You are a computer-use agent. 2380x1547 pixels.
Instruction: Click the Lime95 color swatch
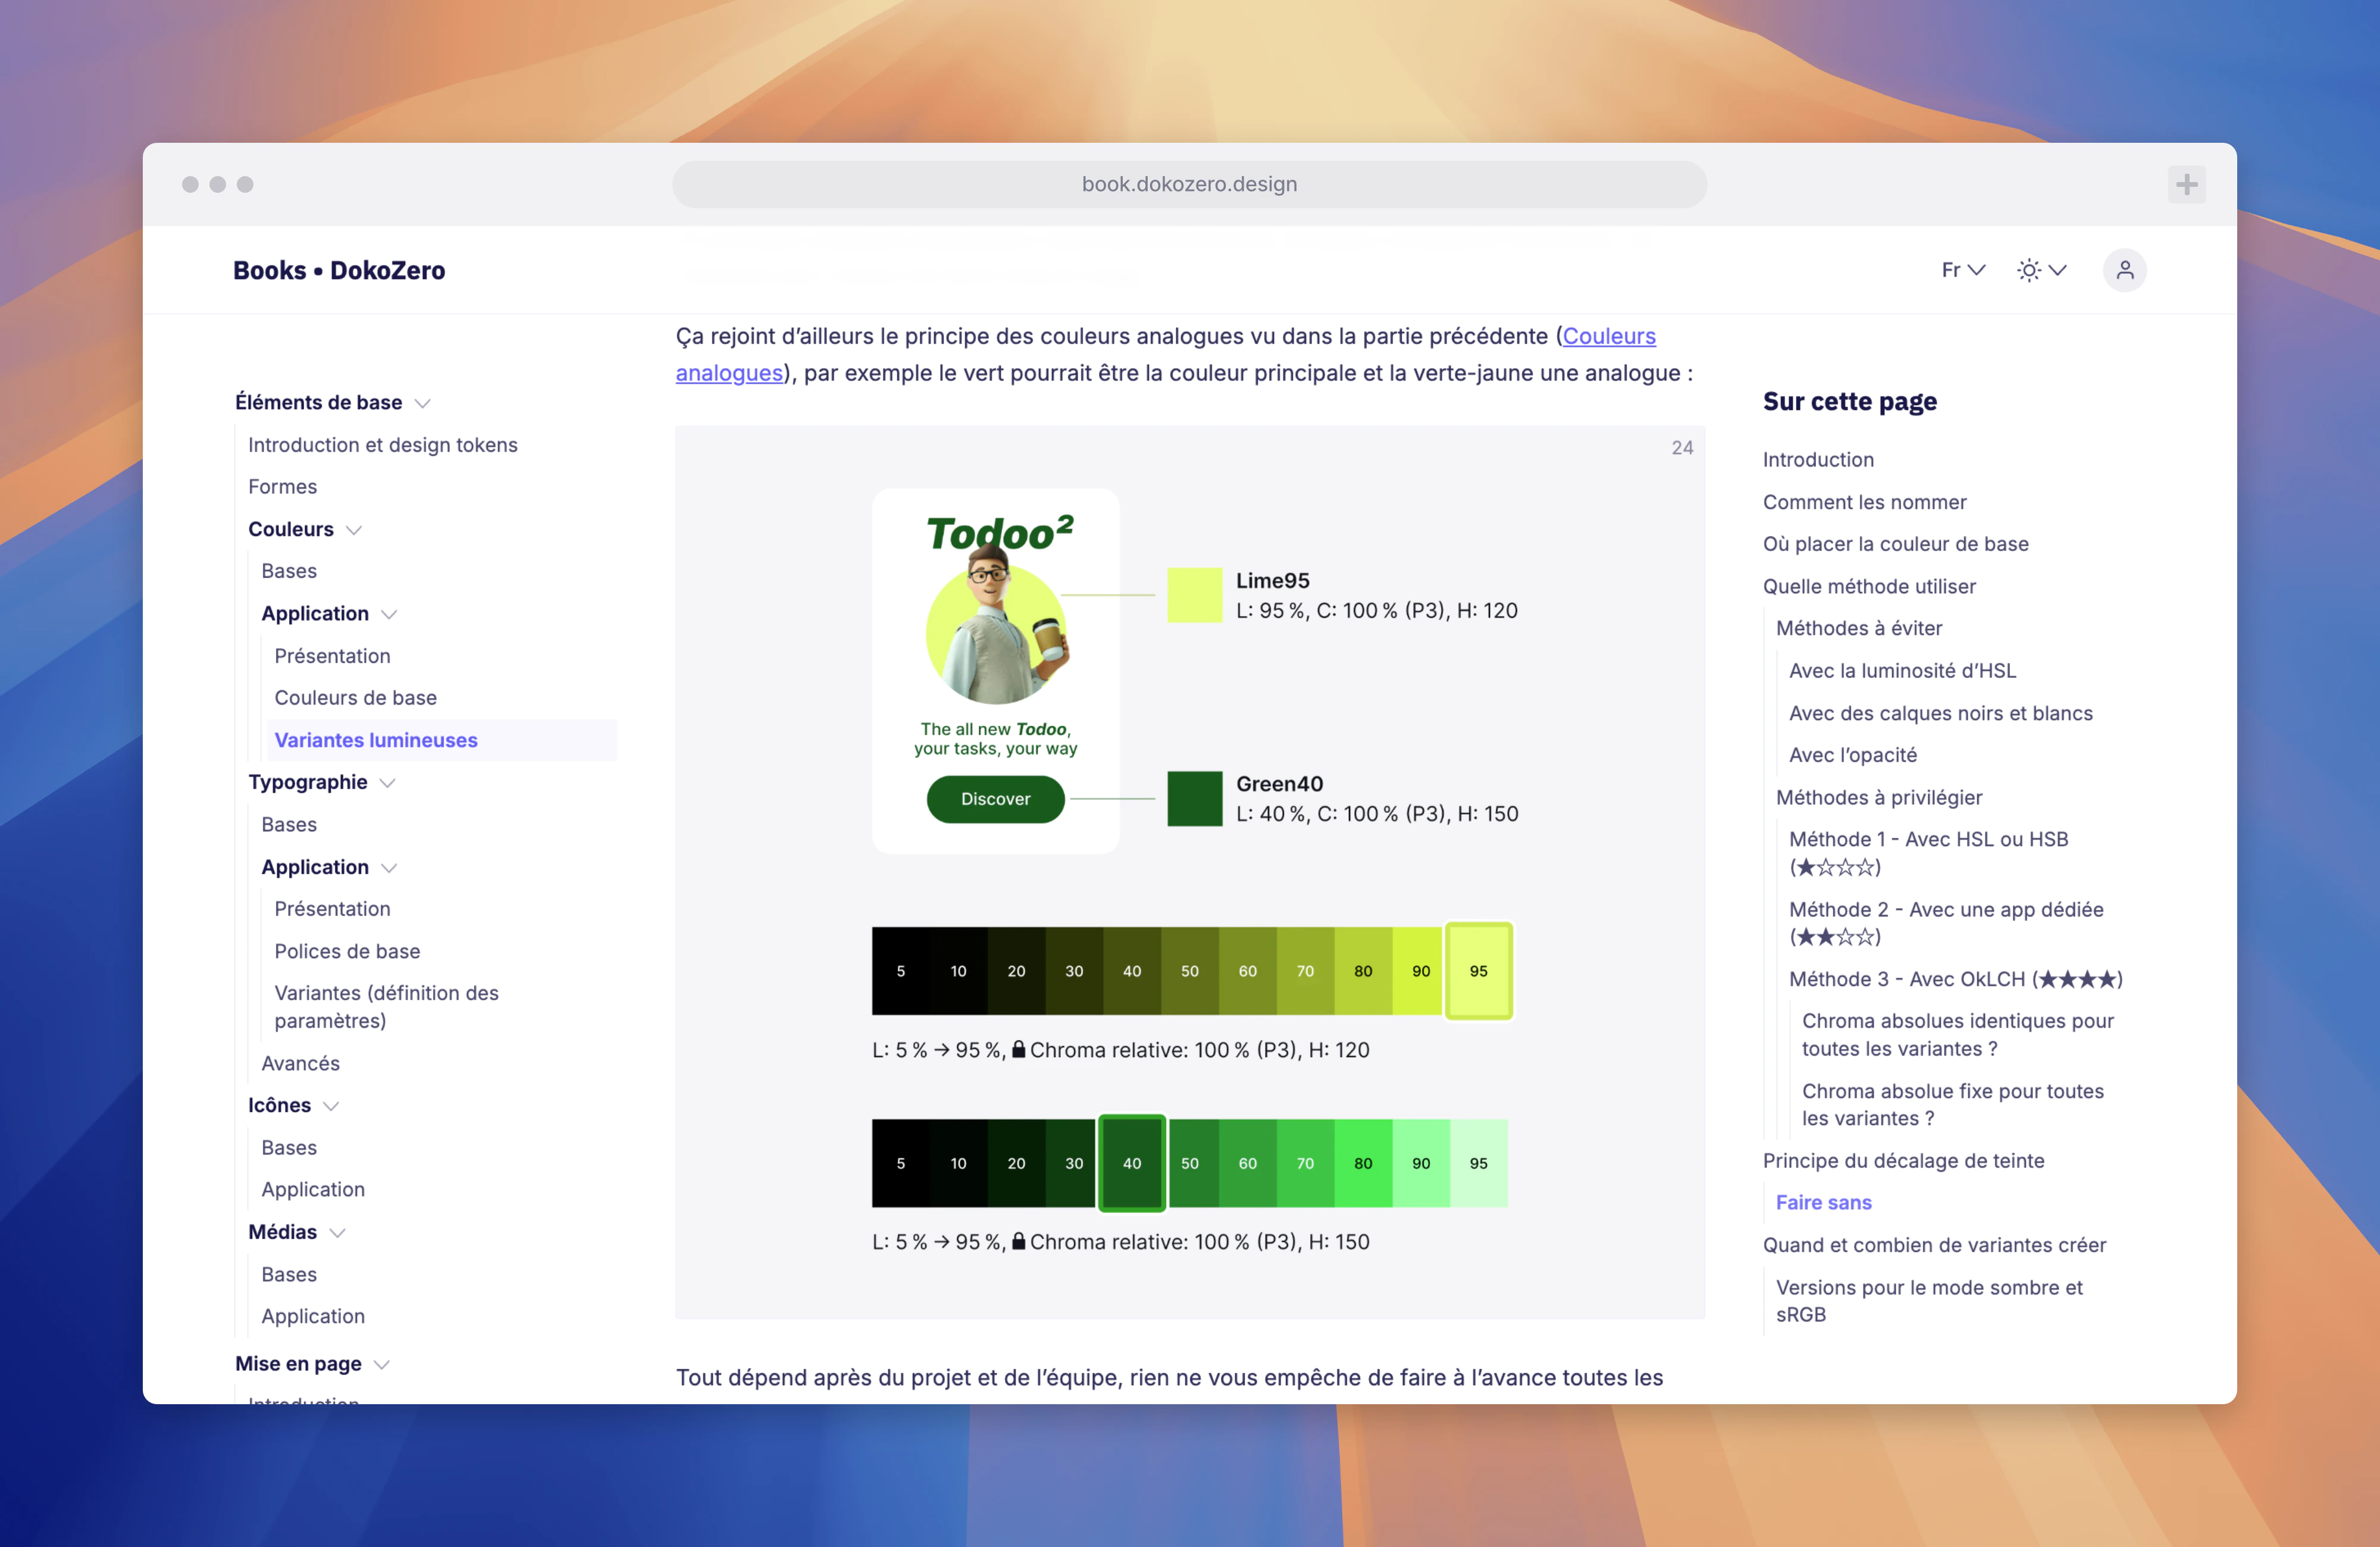(x=1194, y=595)
